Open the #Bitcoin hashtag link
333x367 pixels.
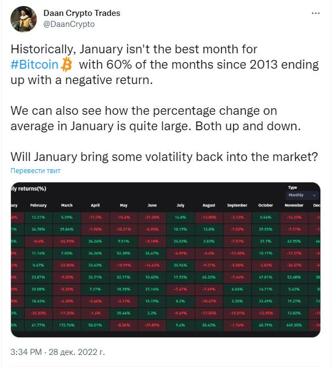pos(35,64)
